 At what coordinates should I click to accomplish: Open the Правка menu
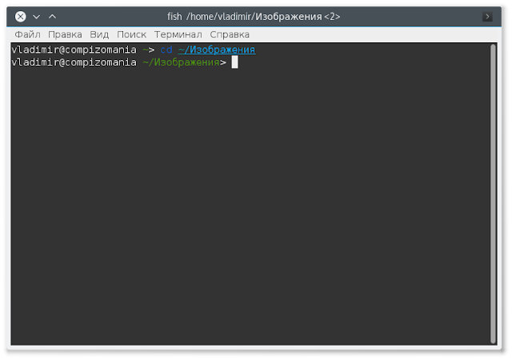click(65, 34)
